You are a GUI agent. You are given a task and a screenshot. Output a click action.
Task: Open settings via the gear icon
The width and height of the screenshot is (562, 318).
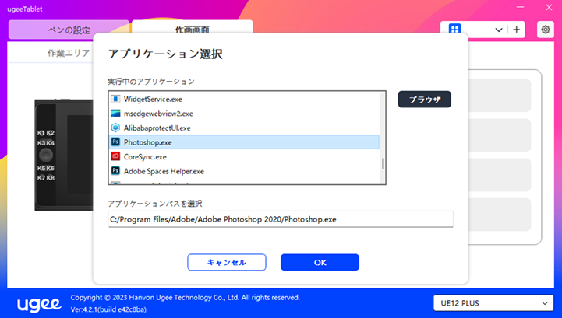pos(544,30)
